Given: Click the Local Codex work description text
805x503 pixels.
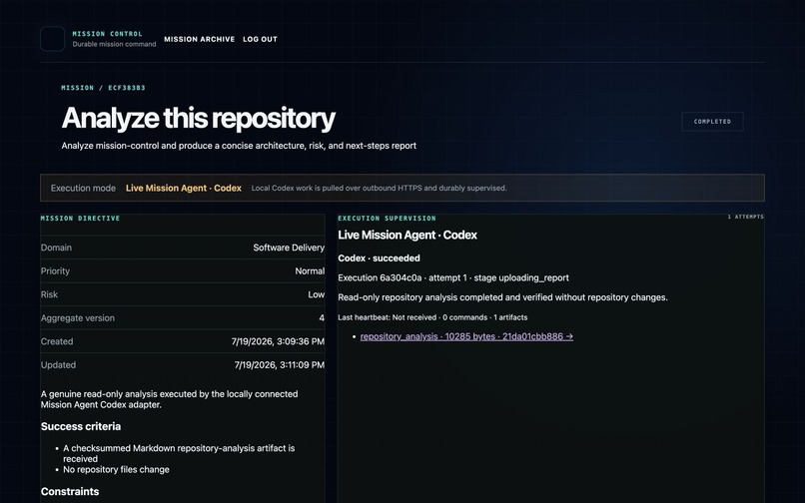Looking at the screenshot, I should (x=379, y=188).
